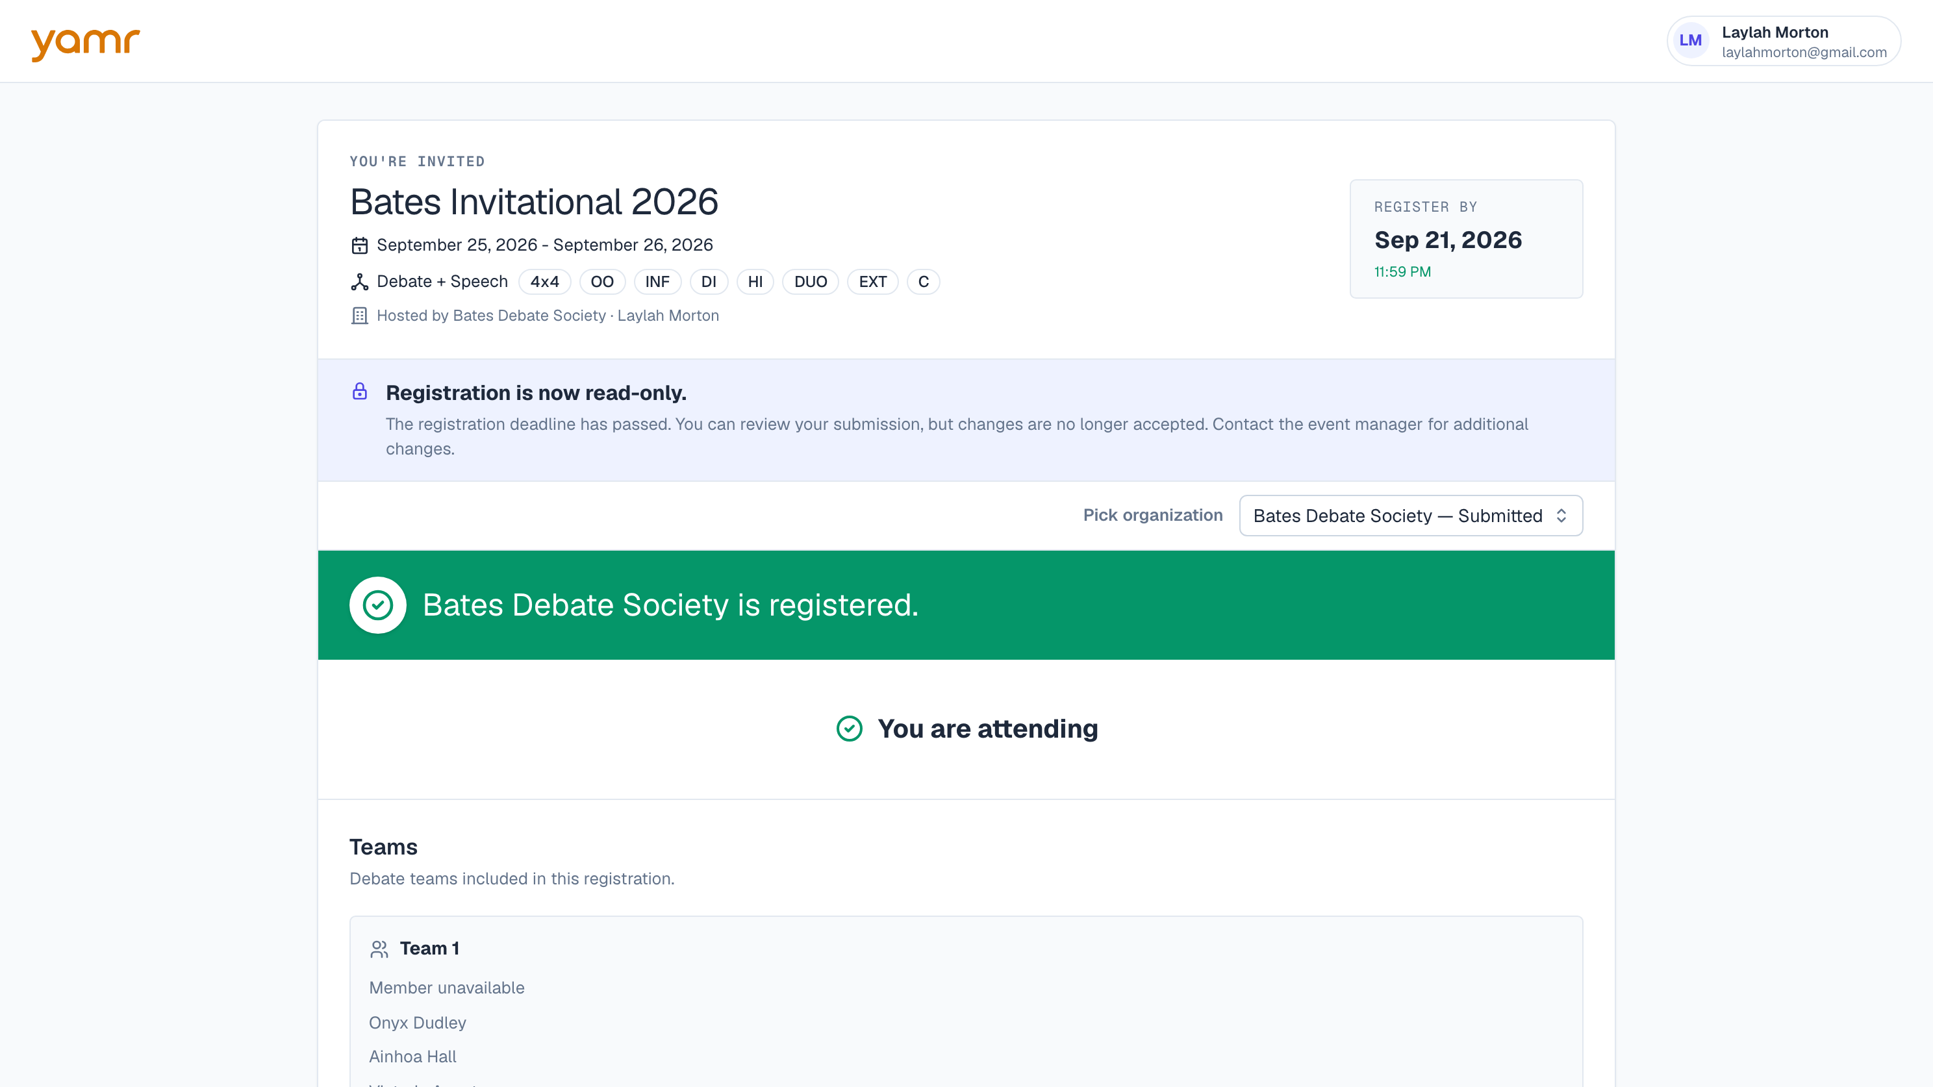Click the Debate + Speech format icon
The height and width of the screenshot is (1087, 1933).
coord(359,282)
